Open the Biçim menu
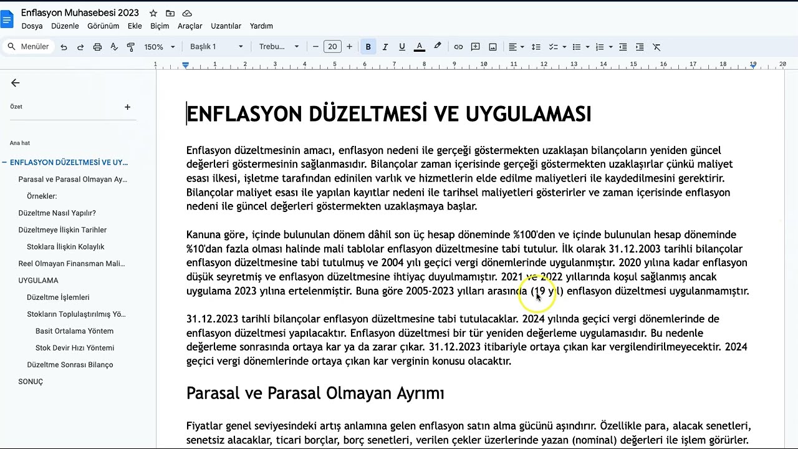 tap(160, 26)
